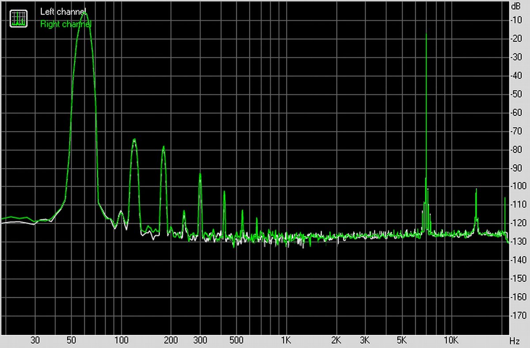Click the -30 dB level label
This screenshot has height=348, width=530.
point(516,57)
